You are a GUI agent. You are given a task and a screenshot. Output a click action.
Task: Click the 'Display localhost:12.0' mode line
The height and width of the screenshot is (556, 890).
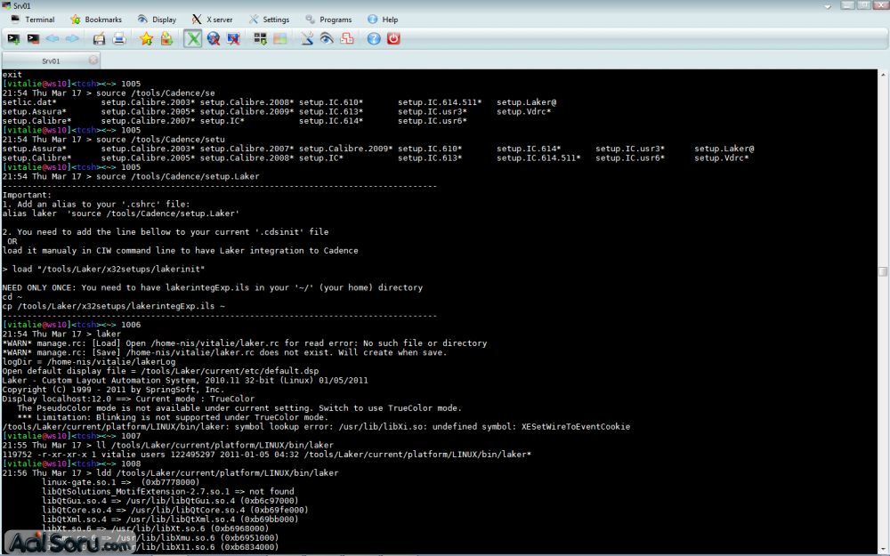point(128,399)
